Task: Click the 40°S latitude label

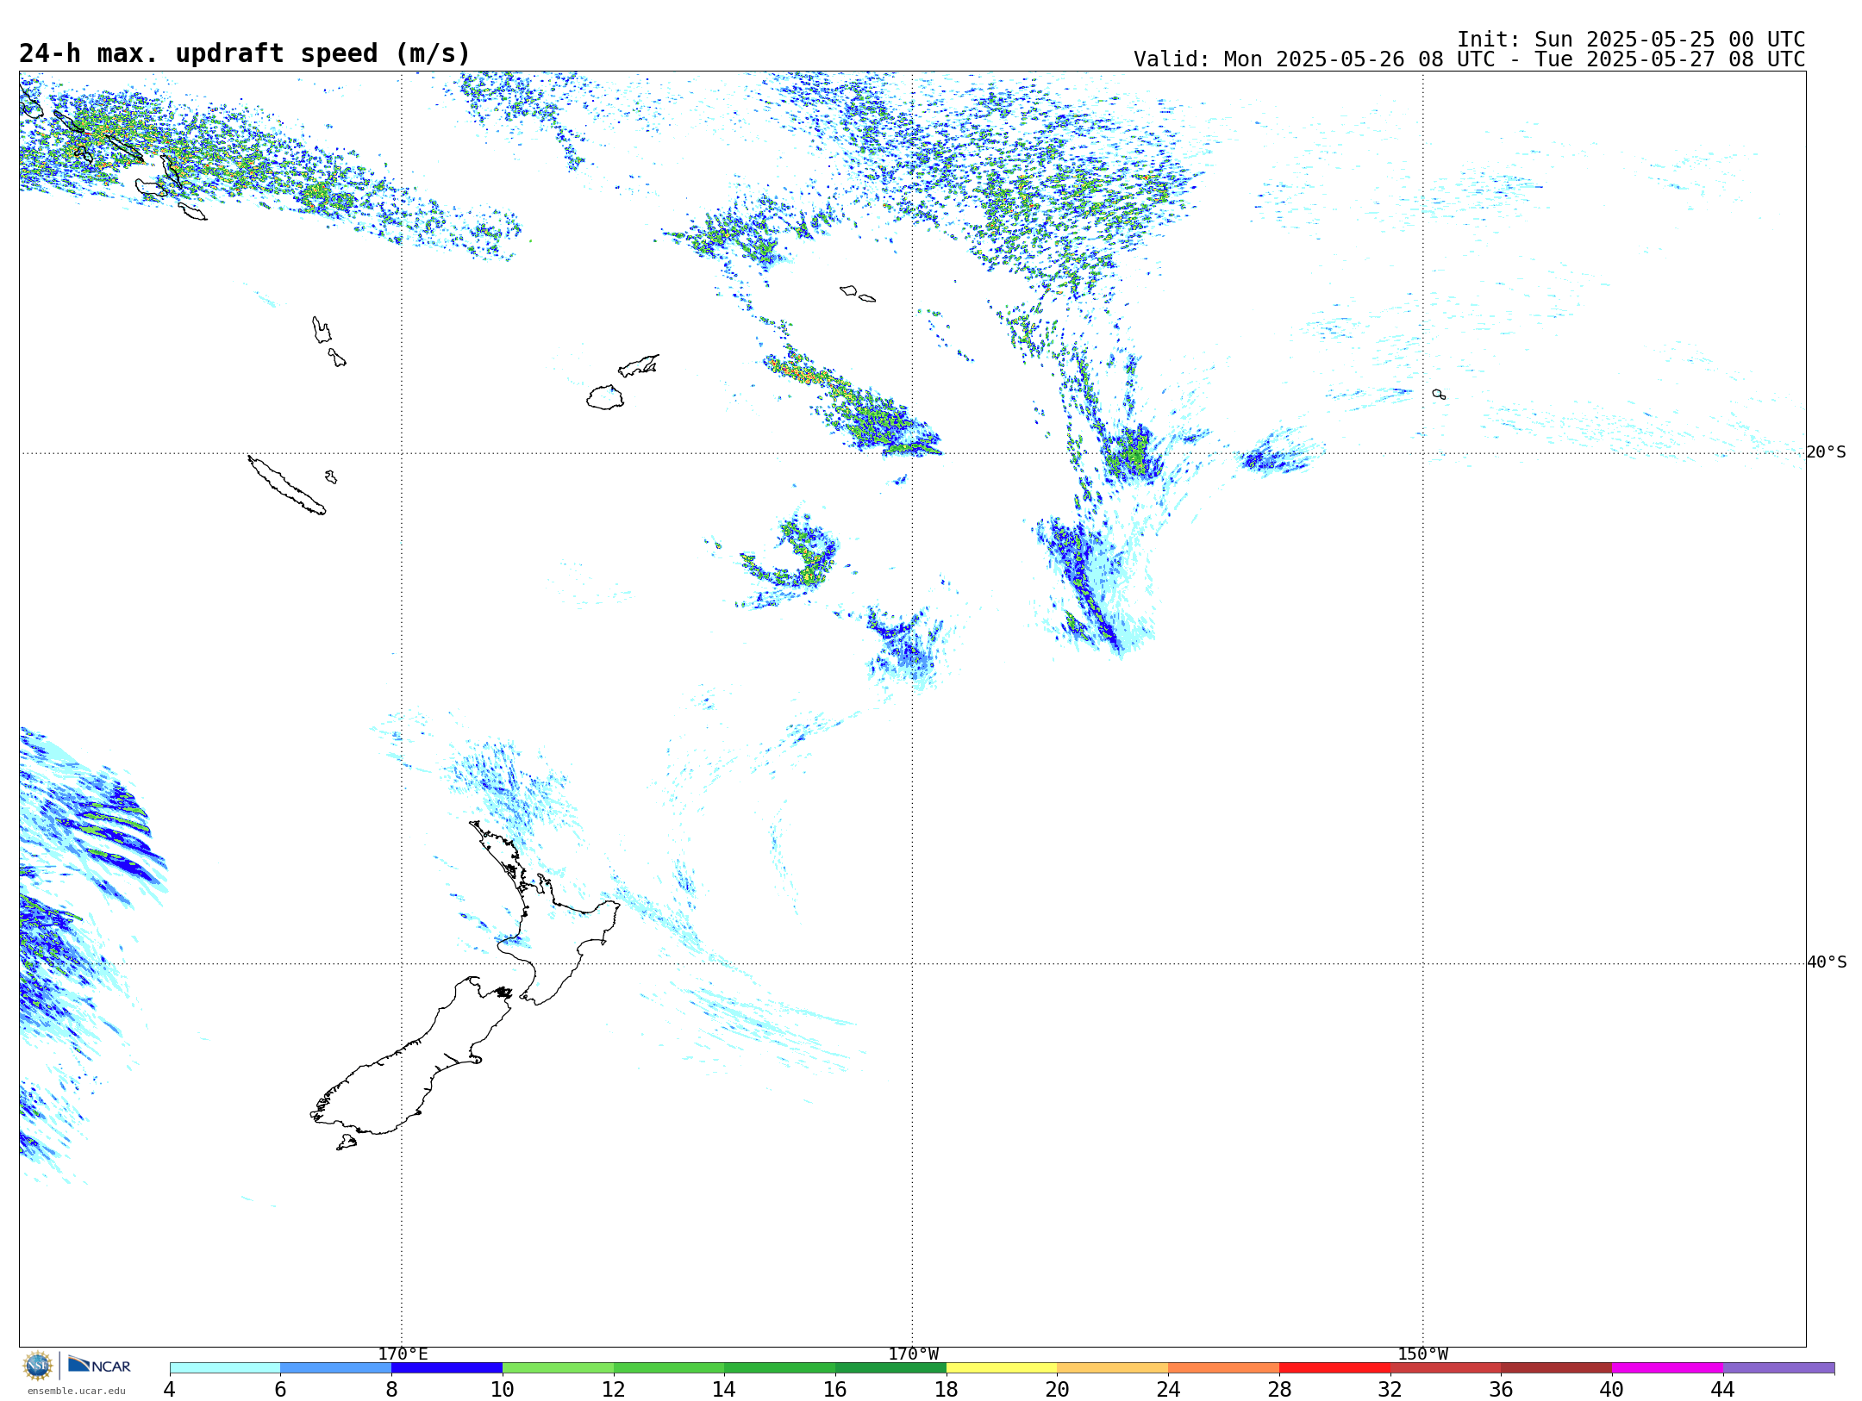Action: [x=1826, y=962]
